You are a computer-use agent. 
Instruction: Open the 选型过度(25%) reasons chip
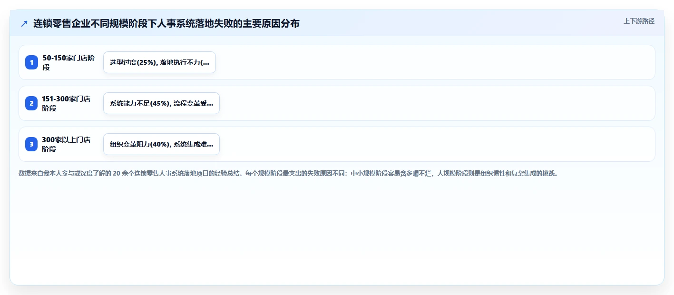pyautogui.click(x=159, y=62)
